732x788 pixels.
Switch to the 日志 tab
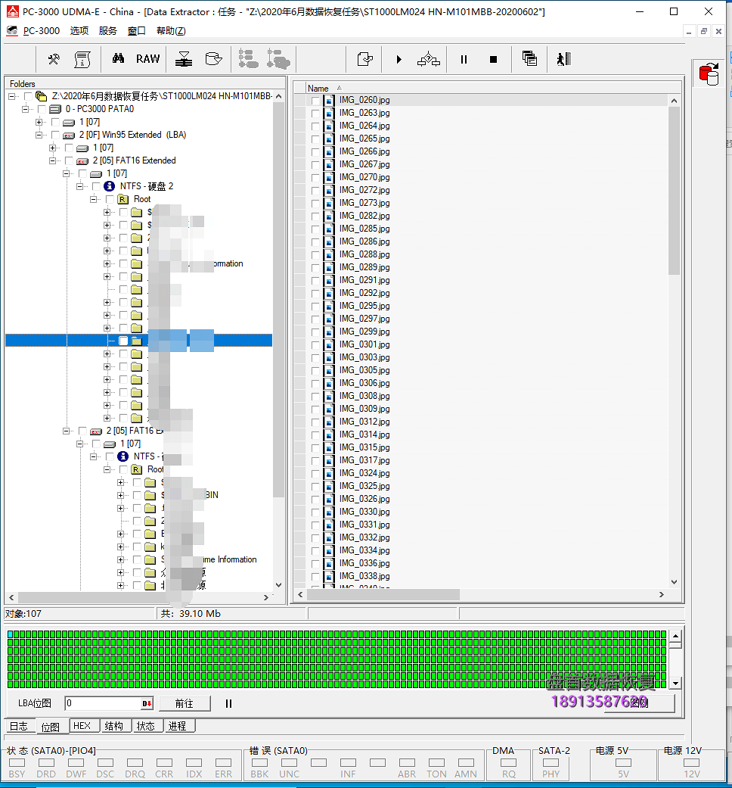tap(19, 726)
